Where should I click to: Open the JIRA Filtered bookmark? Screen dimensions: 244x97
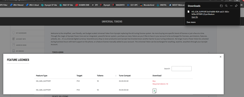tap(16, 5)
